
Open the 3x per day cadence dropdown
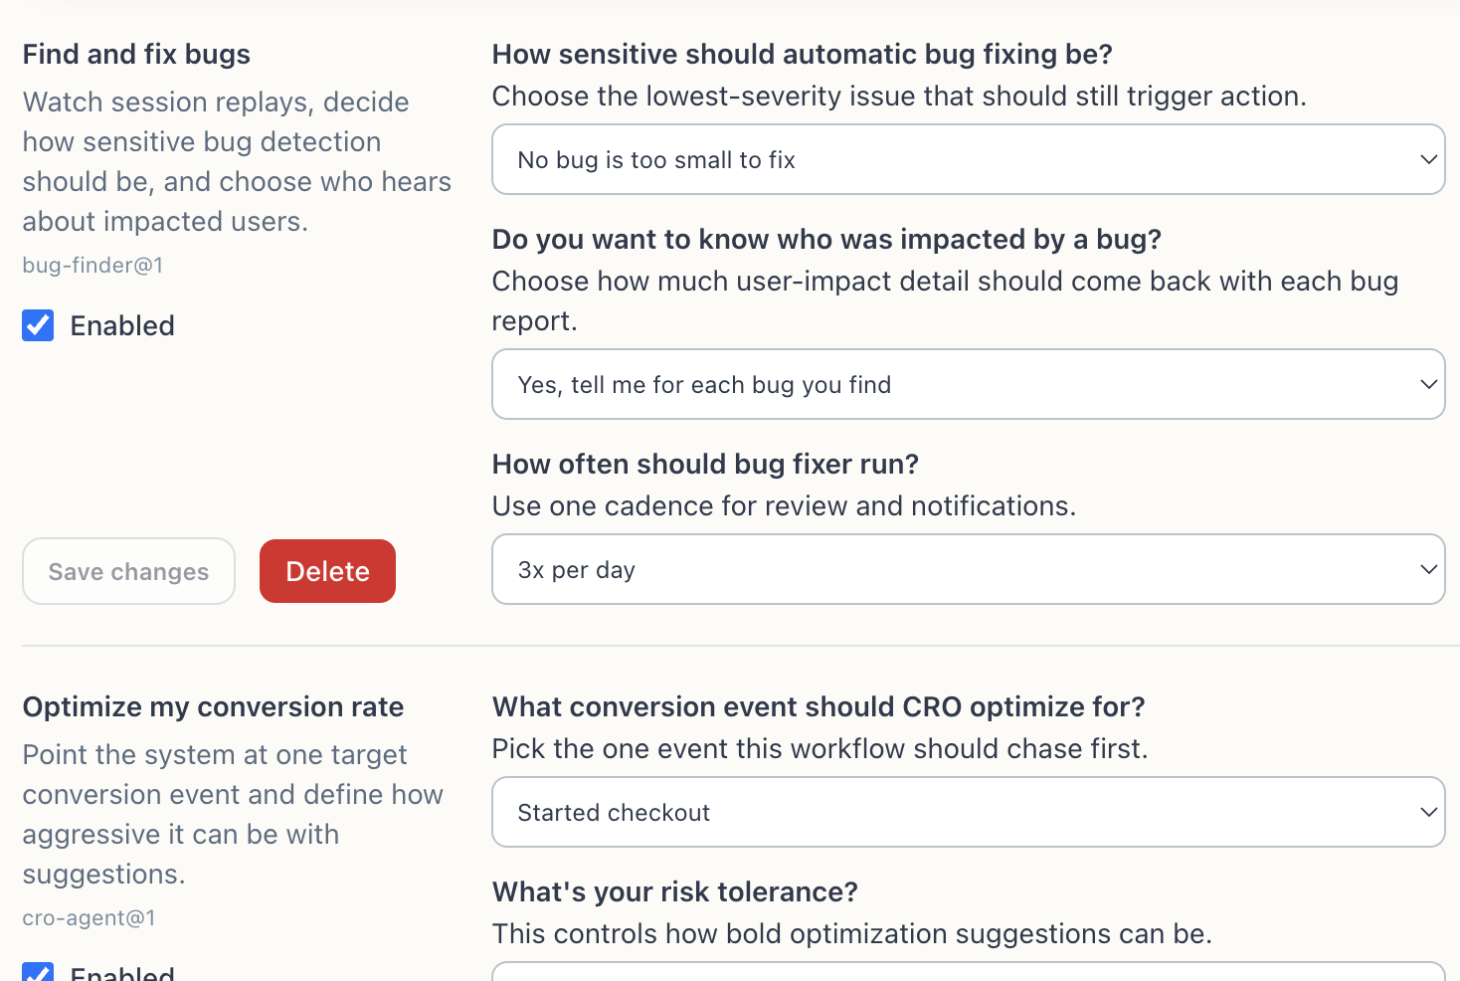point(968,569)
